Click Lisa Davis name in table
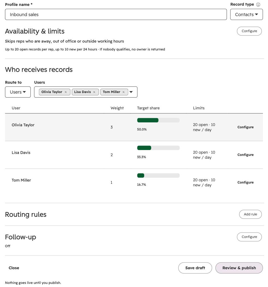 (21, 153)
